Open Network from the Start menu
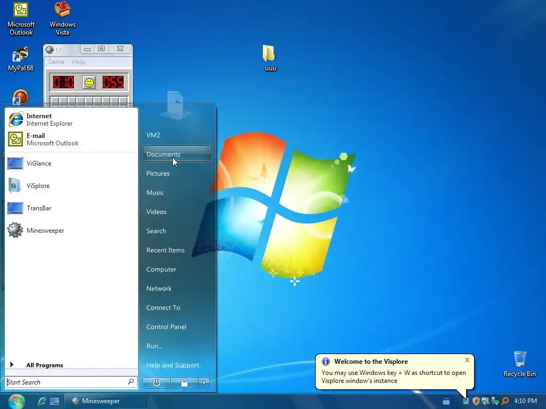Viewport: 546px width, 409px height. tap(177, 288)
